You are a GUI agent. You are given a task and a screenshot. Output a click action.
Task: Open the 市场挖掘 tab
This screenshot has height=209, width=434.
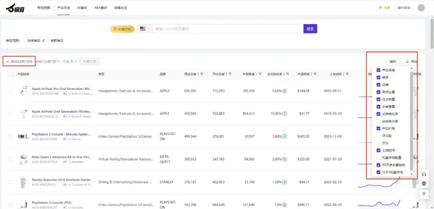click(x=43, y=8)
